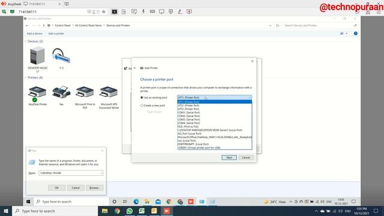Choose USB001 virtual printer port for USB
This screenshot has height=216, width=384.
(x=214, y=148)
